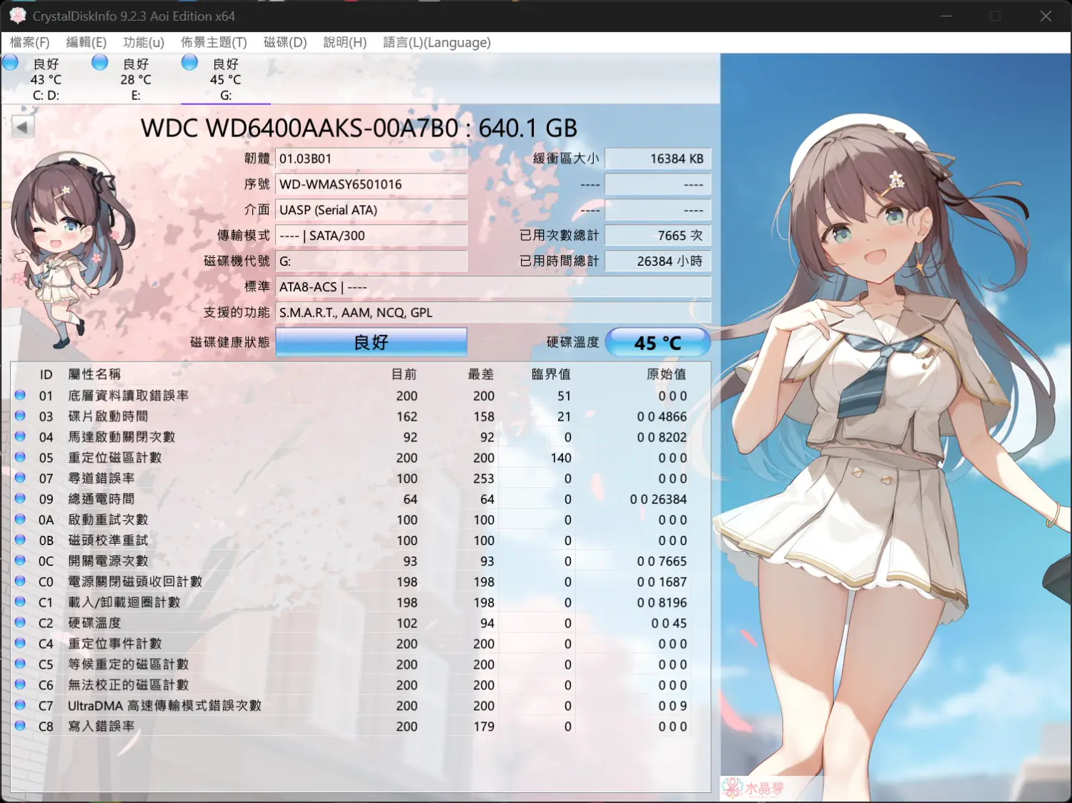Open the 功能(u) menu
Viewport: 1072px width, 803px height.
tap(143, 42)
